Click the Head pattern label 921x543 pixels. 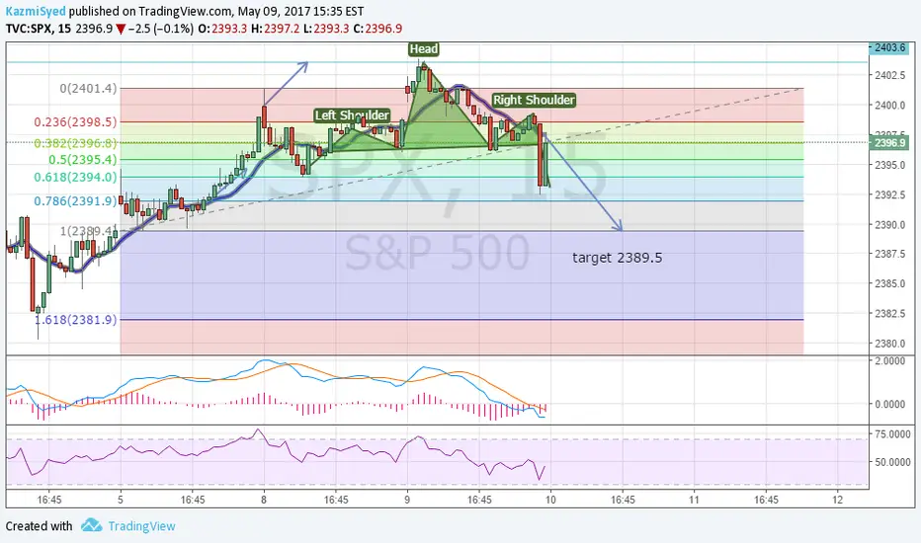(x=424, y=49)
